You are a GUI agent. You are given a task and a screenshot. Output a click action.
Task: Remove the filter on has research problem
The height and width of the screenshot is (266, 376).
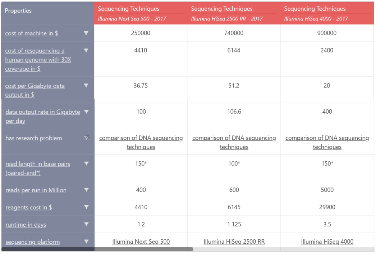[x=86, y=138]
